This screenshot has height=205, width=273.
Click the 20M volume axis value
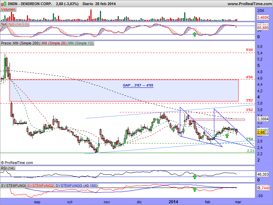tap(261, 11)
